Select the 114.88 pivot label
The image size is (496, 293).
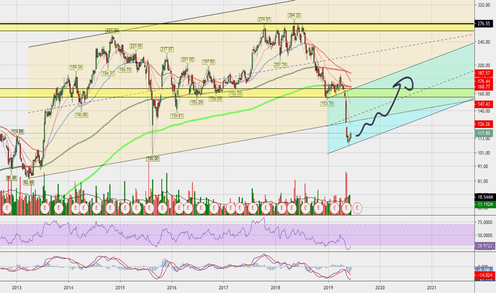pyautogui.click(x=18, y=132)
